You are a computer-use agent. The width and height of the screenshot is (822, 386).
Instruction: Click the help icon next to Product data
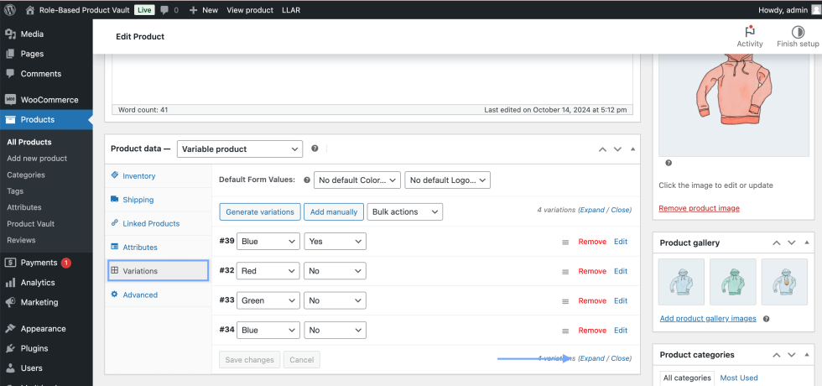tap(315, 149)
